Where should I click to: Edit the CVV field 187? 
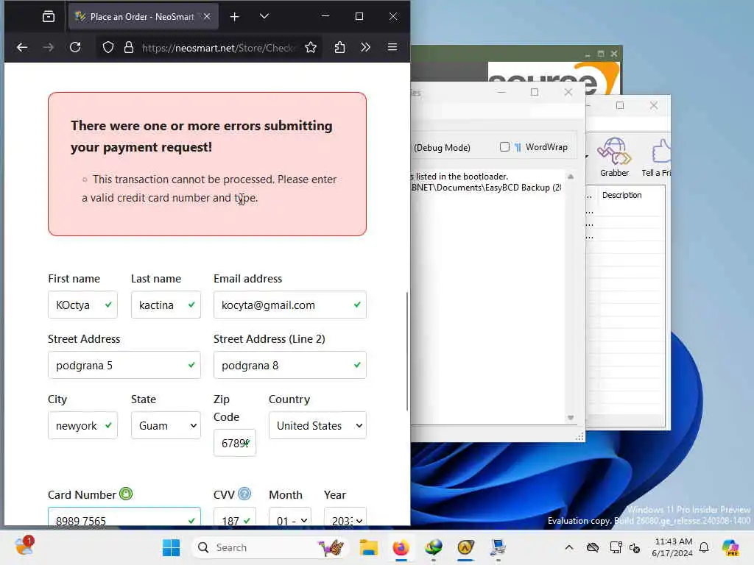(x=235, y=517)
